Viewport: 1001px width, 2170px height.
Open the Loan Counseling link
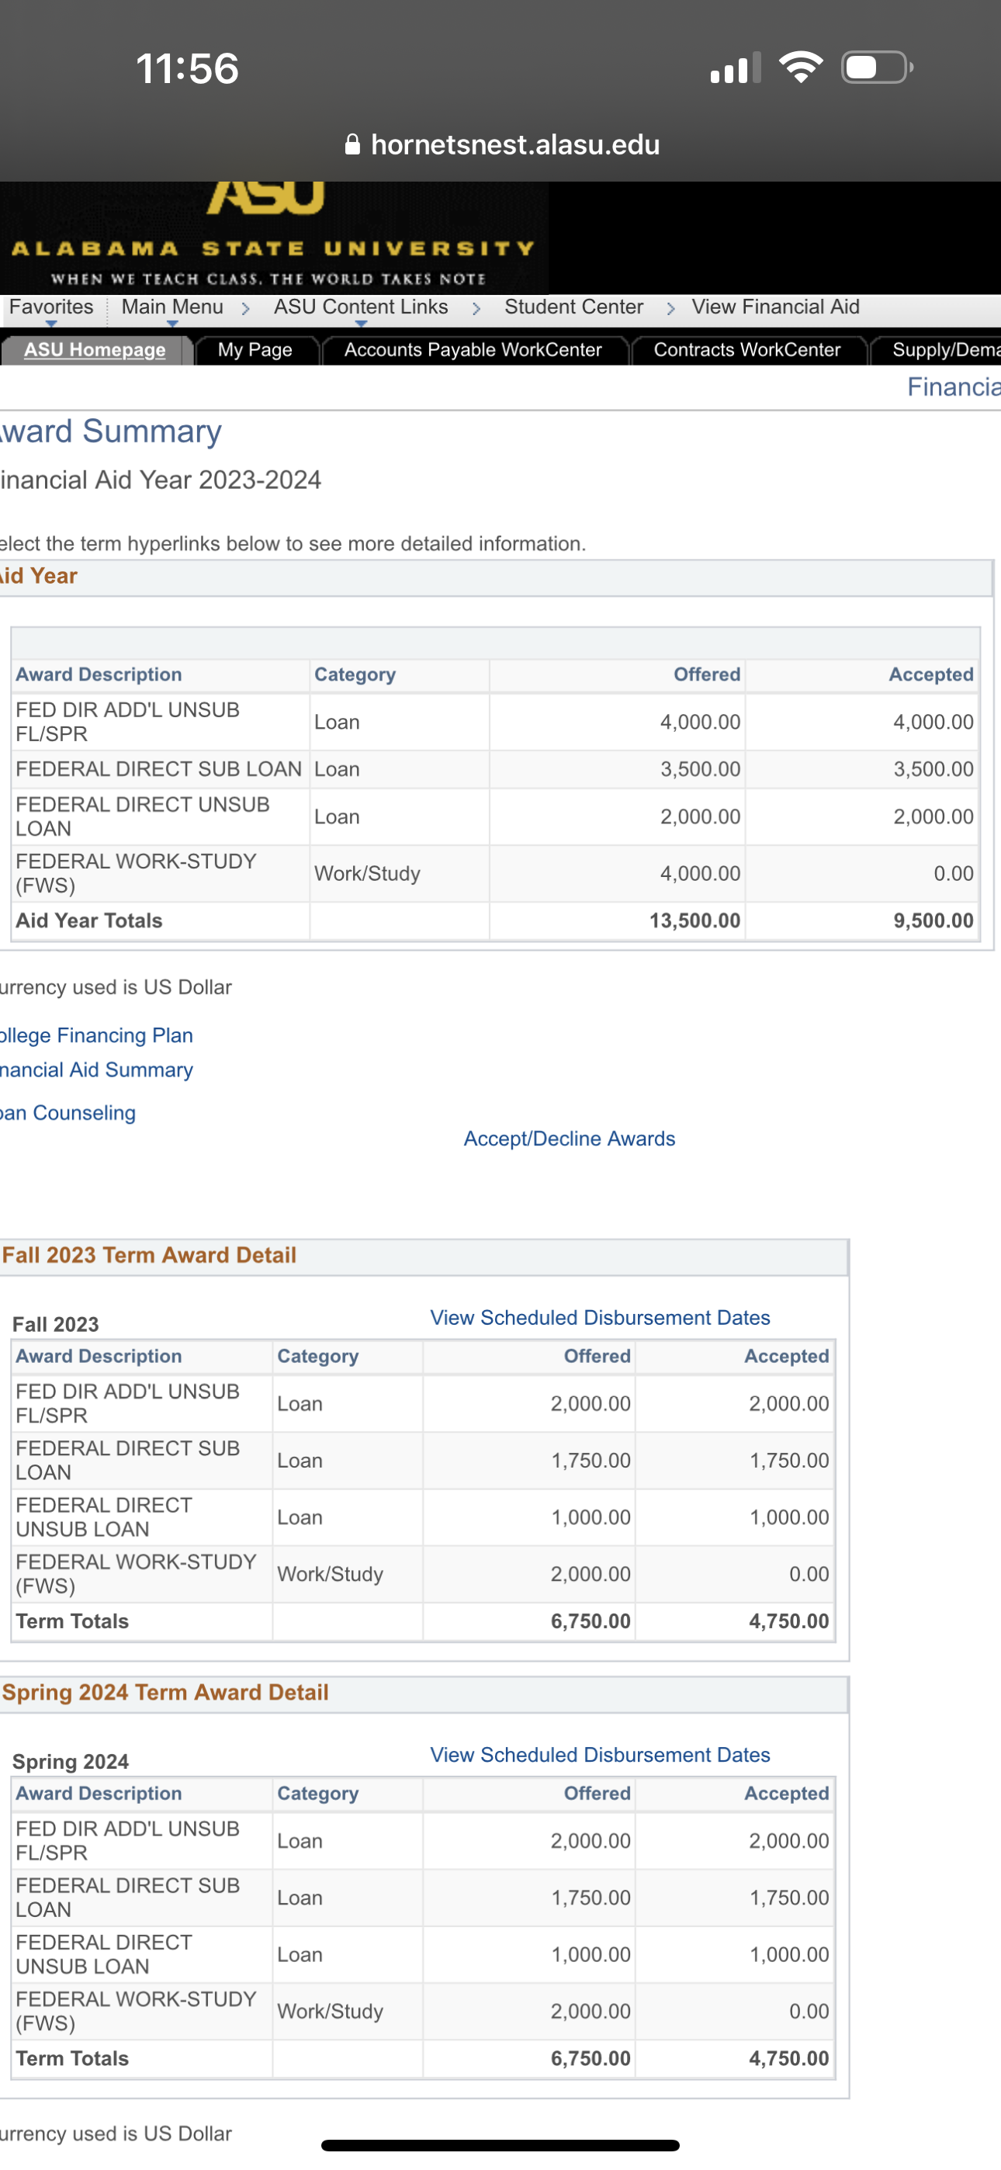68,1112
